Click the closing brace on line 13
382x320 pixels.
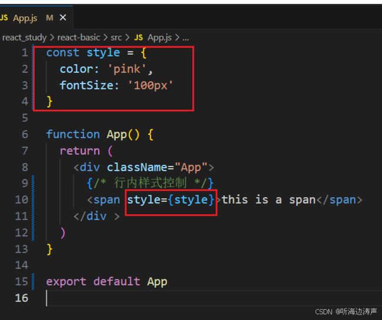pyautogui.click(x=49, y=249)
